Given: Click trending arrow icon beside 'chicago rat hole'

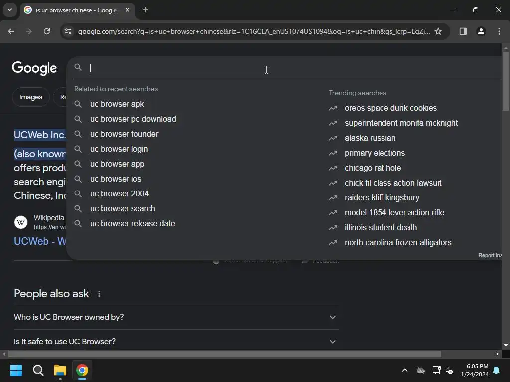Looking at the screenshot, I should (333, 168).
